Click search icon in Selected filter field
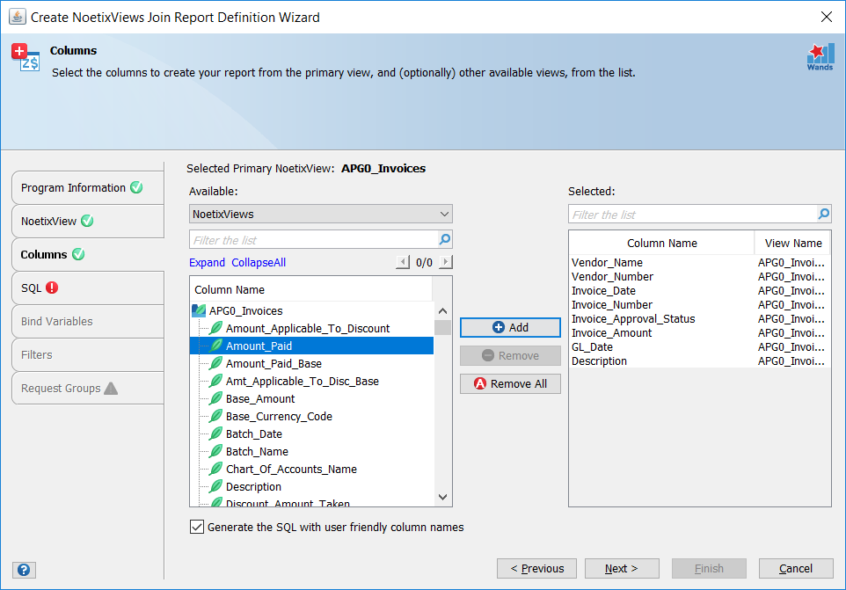Viewport: 846px width, 590px height. click(x=823, y=214)
